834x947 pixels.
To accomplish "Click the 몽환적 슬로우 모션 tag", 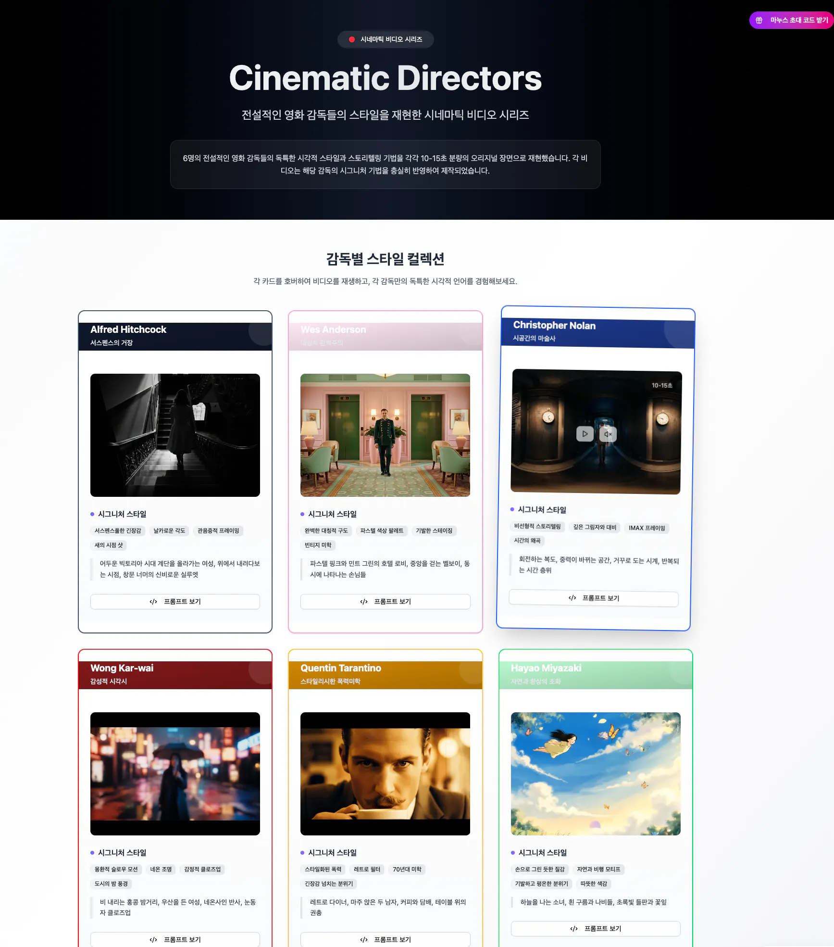I will pyautogui.click(x=116, y=870).
